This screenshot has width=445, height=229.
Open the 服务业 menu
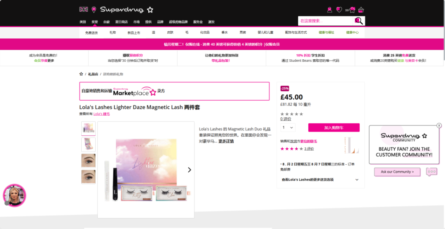[x=198, y=22]
